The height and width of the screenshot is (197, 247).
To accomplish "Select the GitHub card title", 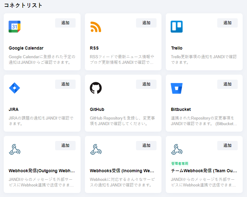I will 97,109.
